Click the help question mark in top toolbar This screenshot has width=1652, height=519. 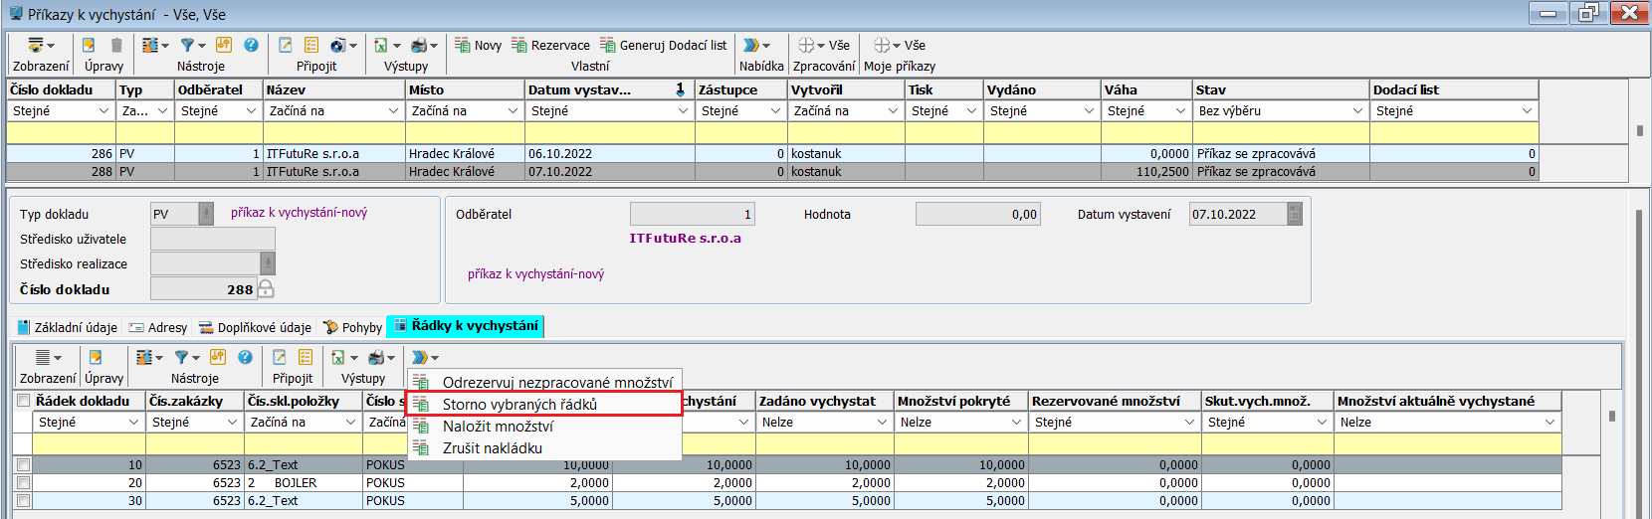251,45
